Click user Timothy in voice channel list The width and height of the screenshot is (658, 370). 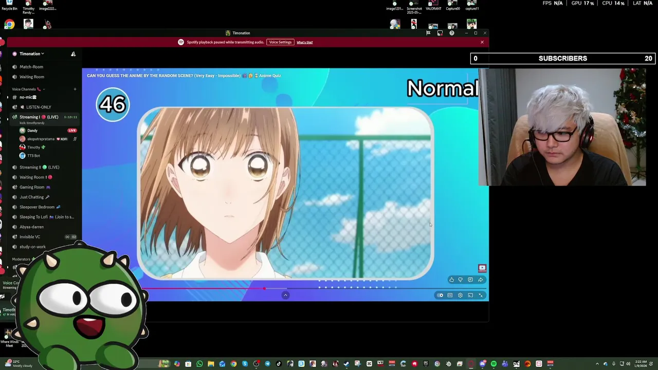(x=33, y=147)
